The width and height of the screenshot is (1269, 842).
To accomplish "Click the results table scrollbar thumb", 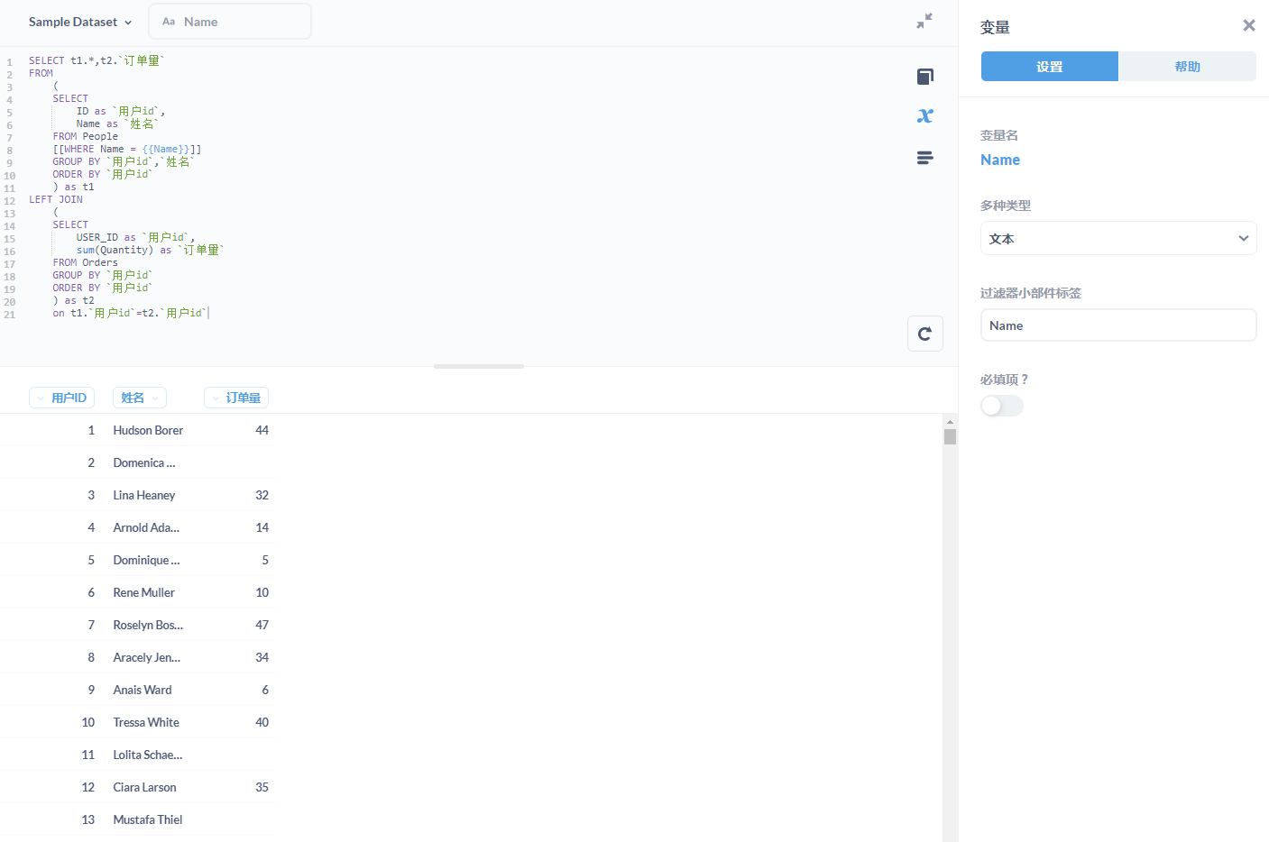I will coord(950,437).
